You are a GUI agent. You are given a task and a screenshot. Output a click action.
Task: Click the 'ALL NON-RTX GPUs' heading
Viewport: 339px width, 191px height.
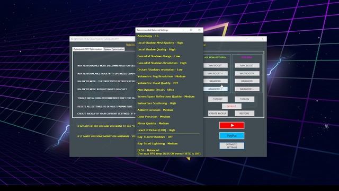[215, 57]
